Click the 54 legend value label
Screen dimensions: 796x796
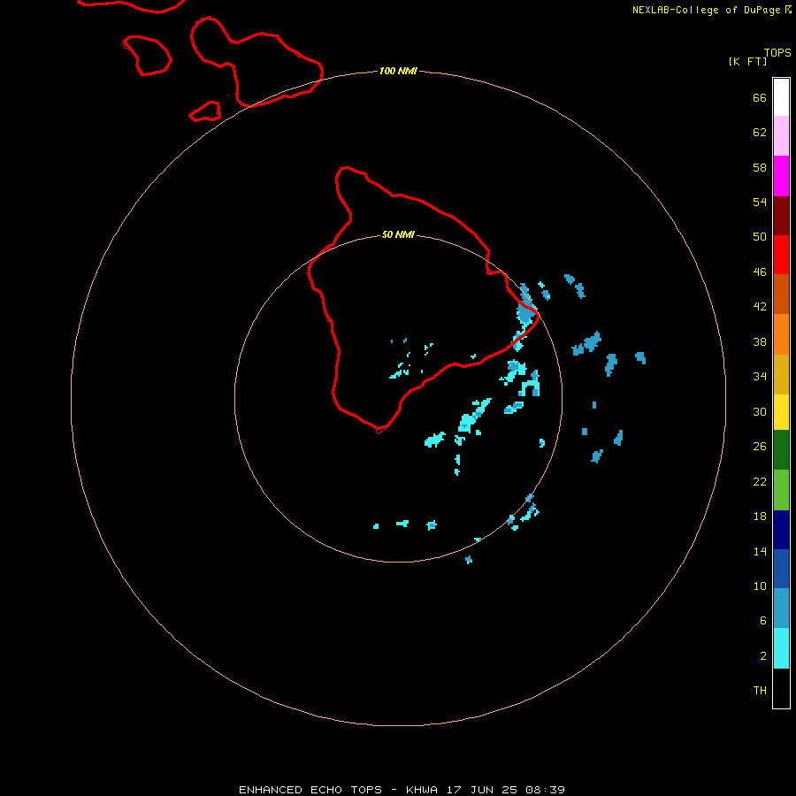(x=760, y=202)
